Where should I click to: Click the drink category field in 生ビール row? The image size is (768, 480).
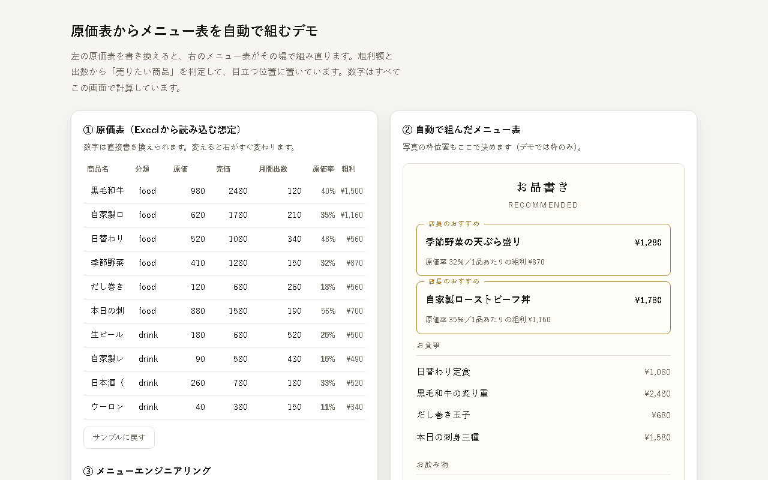150,335
